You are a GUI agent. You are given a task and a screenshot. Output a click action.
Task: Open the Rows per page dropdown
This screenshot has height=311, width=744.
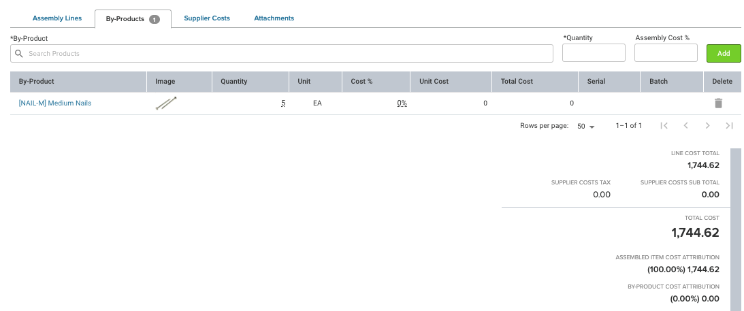coord(585,126)
